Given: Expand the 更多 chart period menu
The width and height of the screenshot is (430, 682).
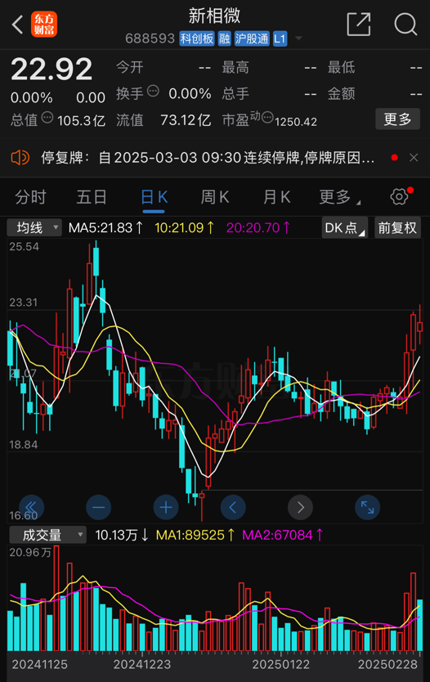Looking at the screenshot, I should (339, 197).
